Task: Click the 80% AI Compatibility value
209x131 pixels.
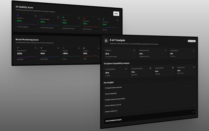Action: 107,73
